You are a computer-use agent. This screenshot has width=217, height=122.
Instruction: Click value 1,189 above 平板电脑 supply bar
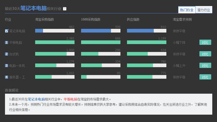click(x=162, y=38)
